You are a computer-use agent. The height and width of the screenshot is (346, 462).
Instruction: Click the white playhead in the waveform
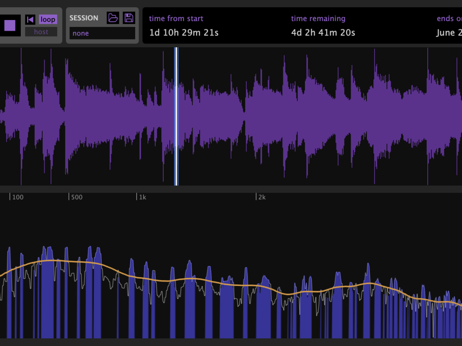tap(176, 115)
